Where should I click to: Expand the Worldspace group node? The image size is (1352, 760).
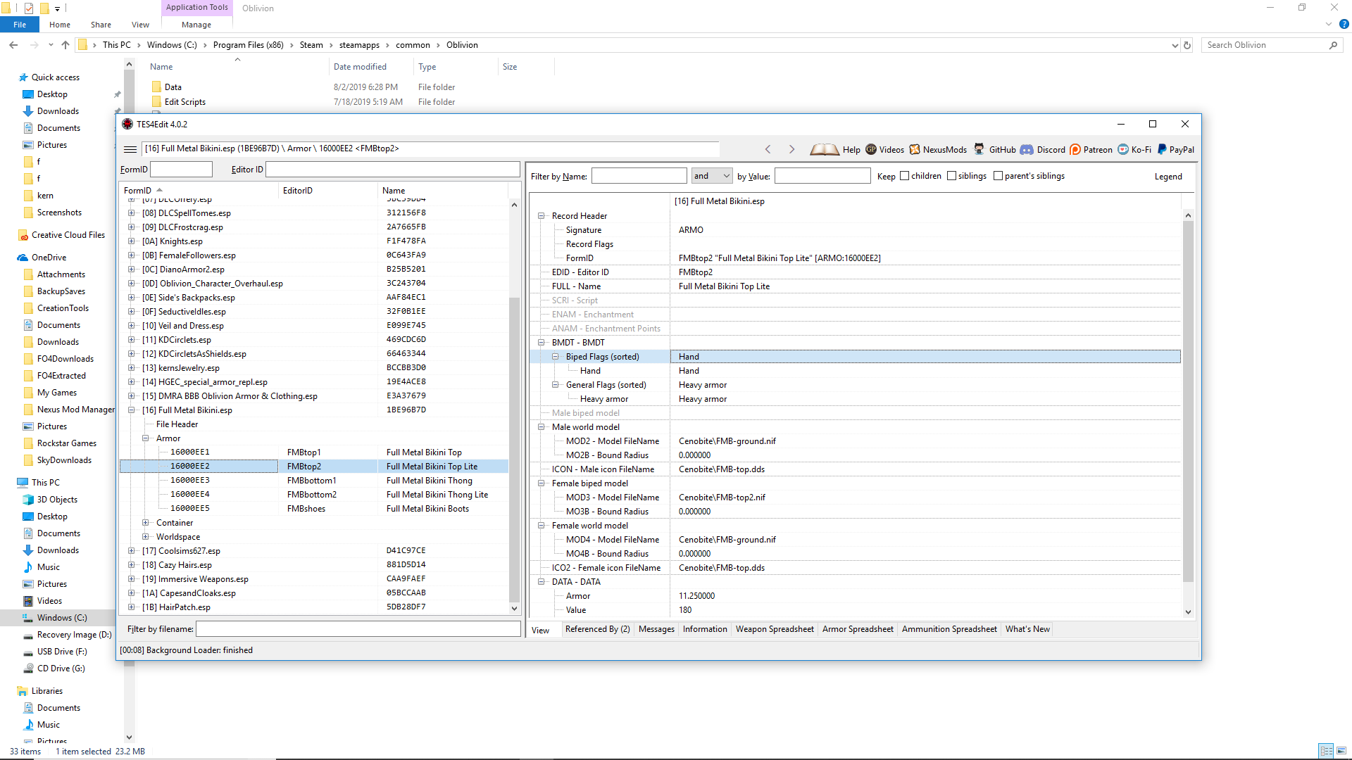(146, 537)
